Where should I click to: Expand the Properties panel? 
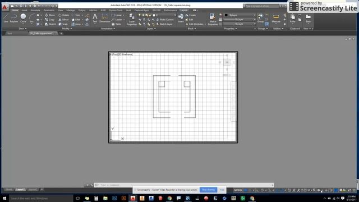tap(231, 29)
